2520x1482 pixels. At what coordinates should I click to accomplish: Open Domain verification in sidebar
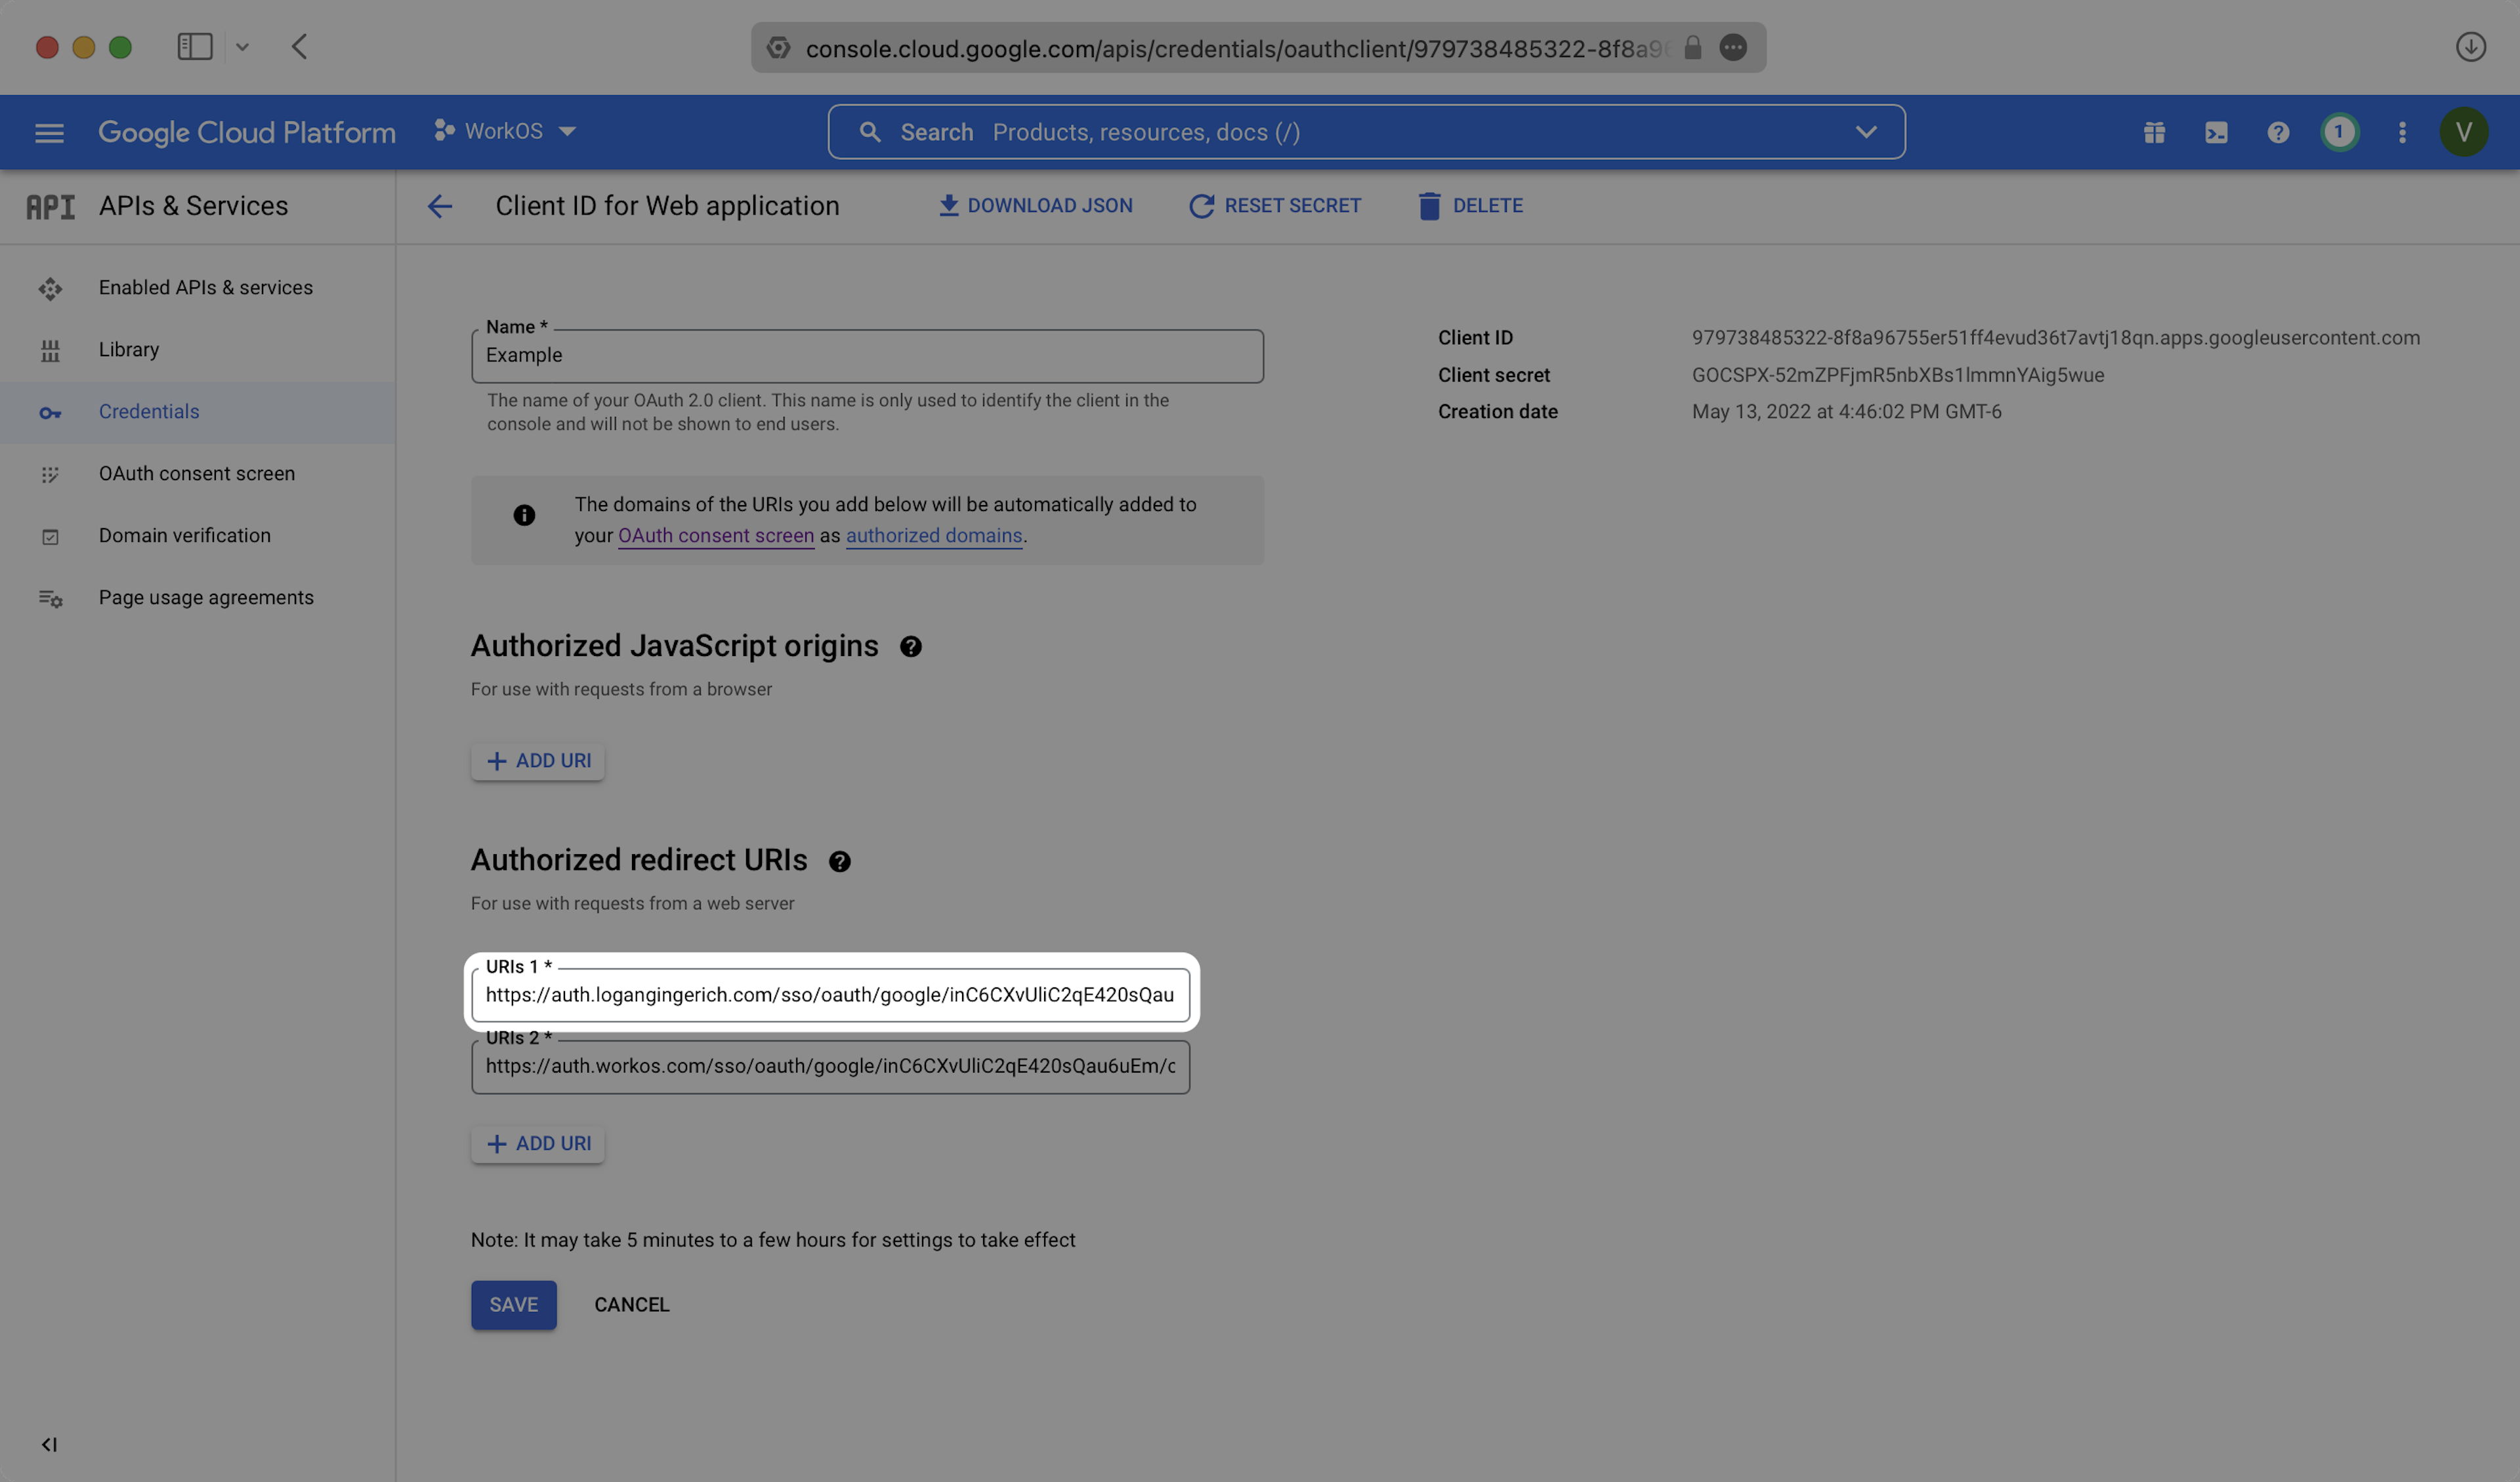(x=185, y=535)
